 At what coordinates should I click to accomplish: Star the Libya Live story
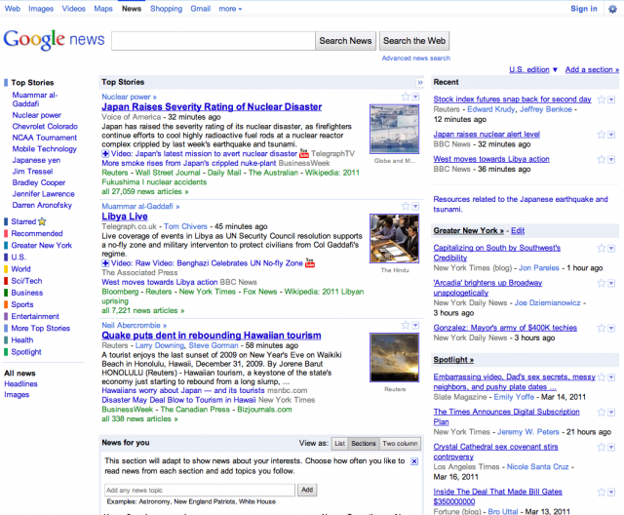tap(406, 206)
